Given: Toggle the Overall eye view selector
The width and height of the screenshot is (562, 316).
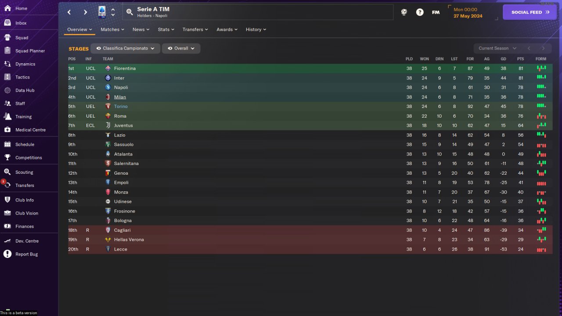Looking at the screenshot, I should pyautogui.click(x=181, y=48).
